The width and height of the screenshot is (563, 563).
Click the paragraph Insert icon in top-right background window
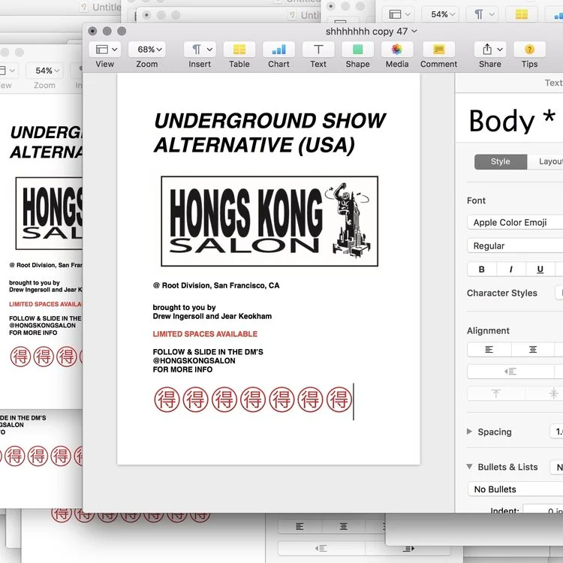point(482,14)
